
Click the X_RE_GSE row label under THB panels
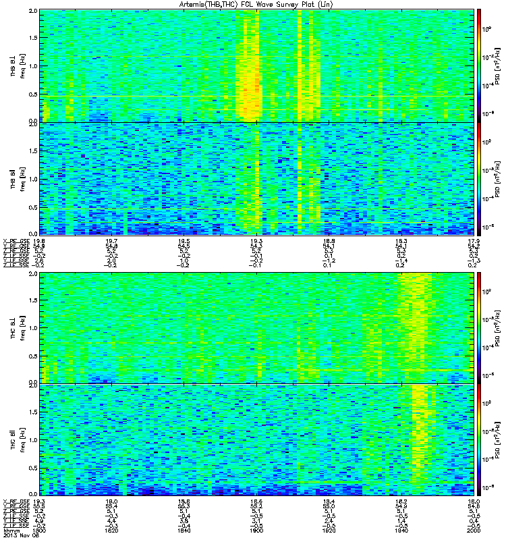(x=16, y=241)
